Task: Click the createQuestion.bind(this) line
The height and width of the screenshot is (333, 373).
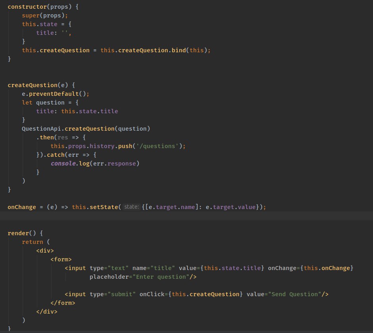Action: click(116, 50)
